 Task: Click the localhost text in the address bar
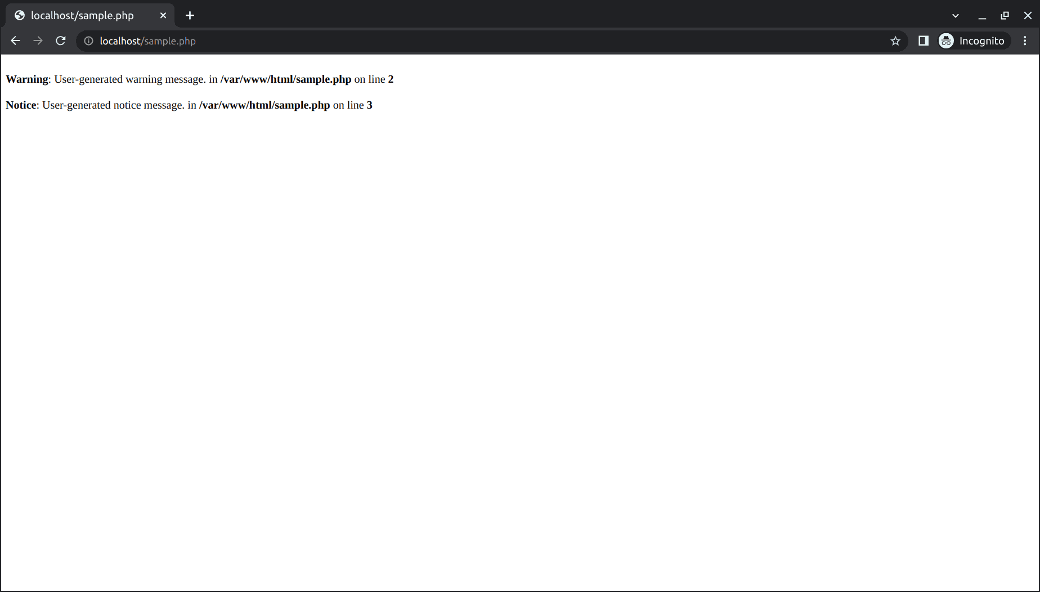120,41
